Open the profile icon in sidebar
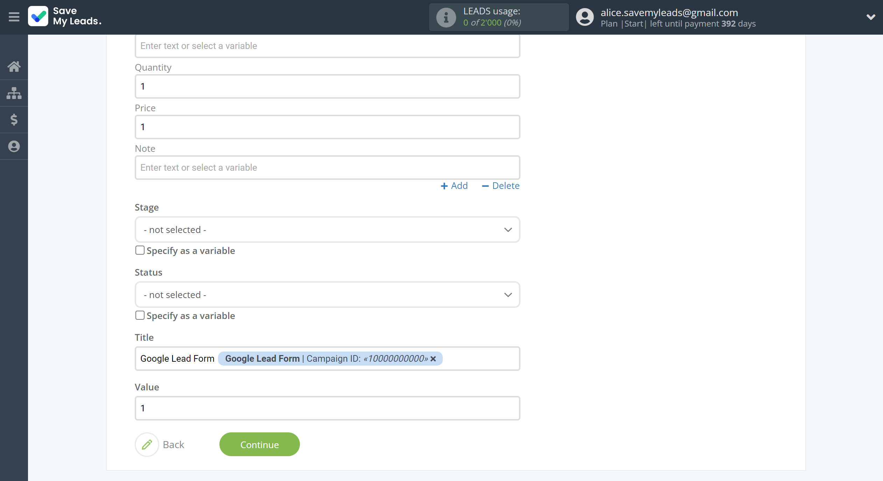883x481 pixels. 14,146
